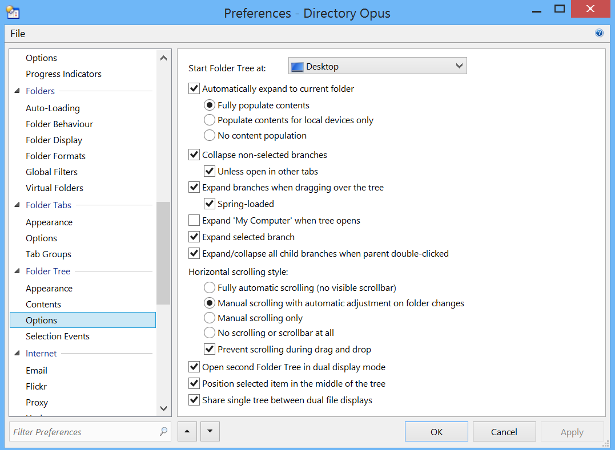
Task: Click the Cancel button
Action: coord(504,432)
